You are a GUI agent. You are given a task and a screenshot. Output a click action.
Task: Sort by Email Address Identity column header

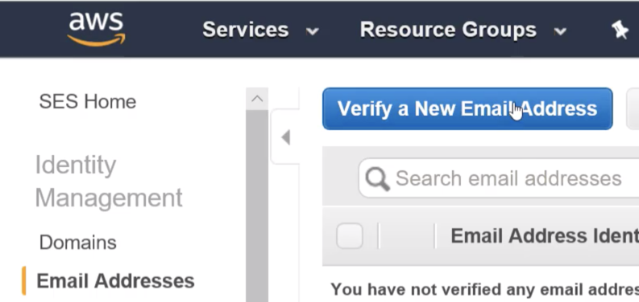click(545, 236)
